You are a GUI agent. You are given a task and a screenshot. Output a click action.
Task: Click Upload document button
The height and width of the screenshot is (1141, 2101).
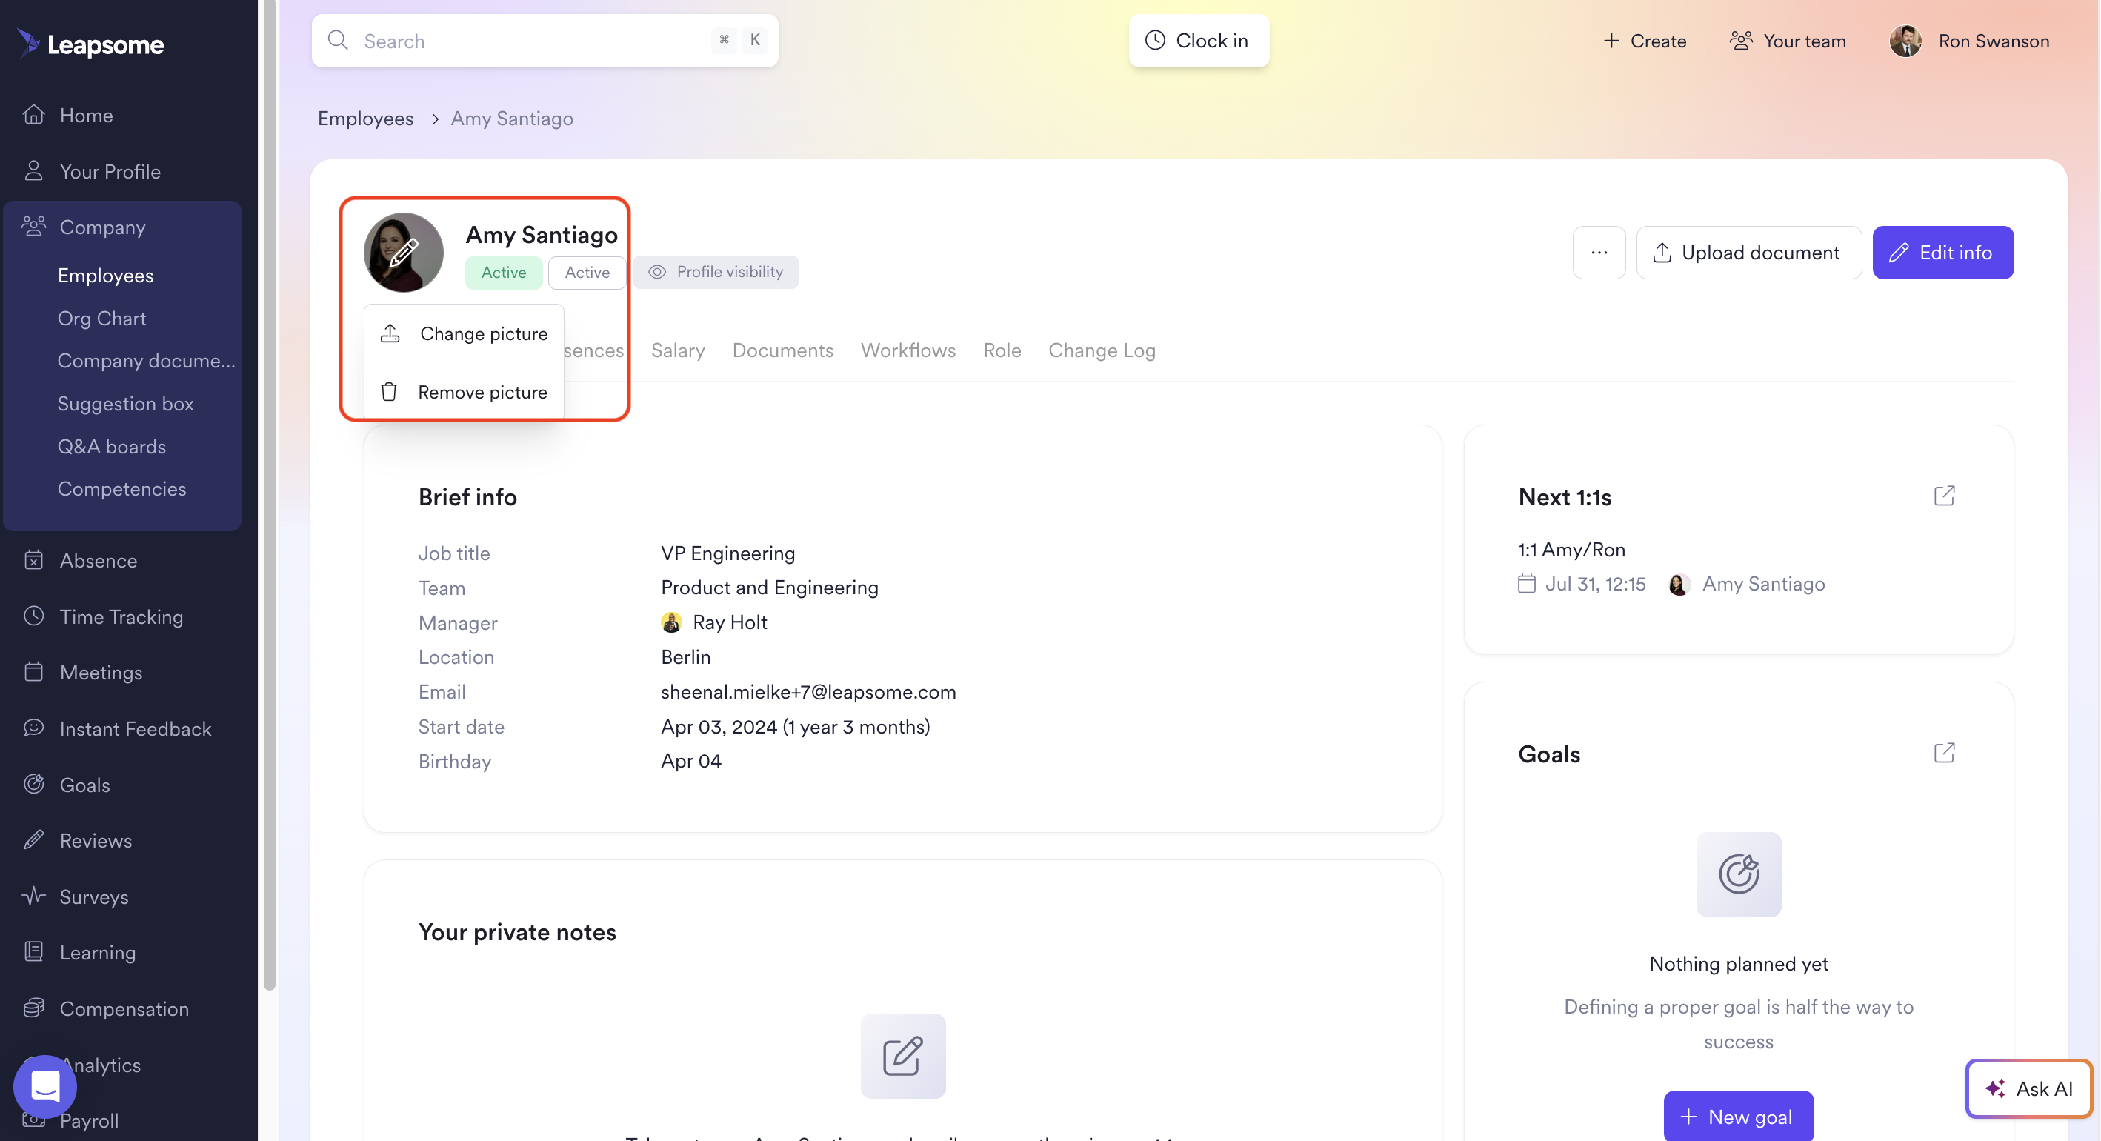1748,252
